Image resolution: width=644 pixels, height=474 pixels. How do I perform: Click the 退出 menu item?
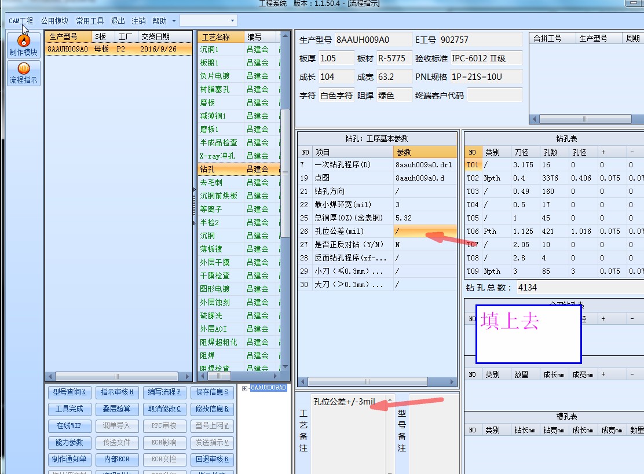click(x=118, y=21)
